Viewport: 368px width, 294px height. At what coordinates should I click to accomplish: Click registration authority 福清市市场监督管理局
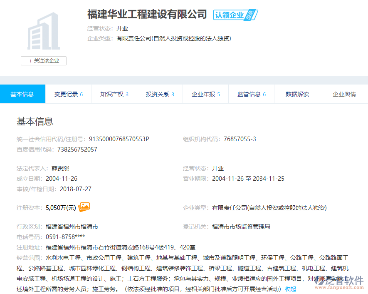pos(241,227)
